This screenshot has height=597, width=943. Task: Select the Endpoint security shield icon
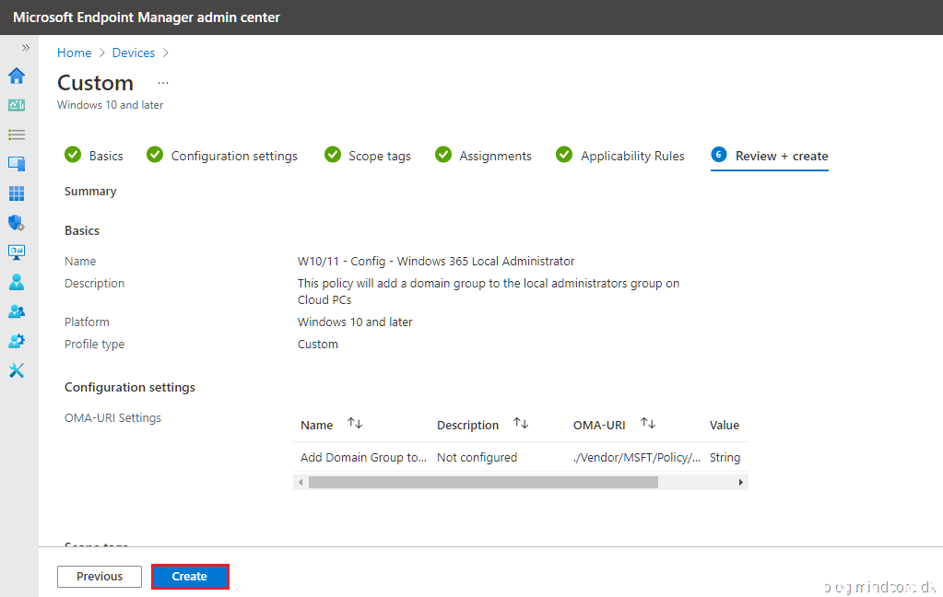pyautogui.click(x=17, y=223)
